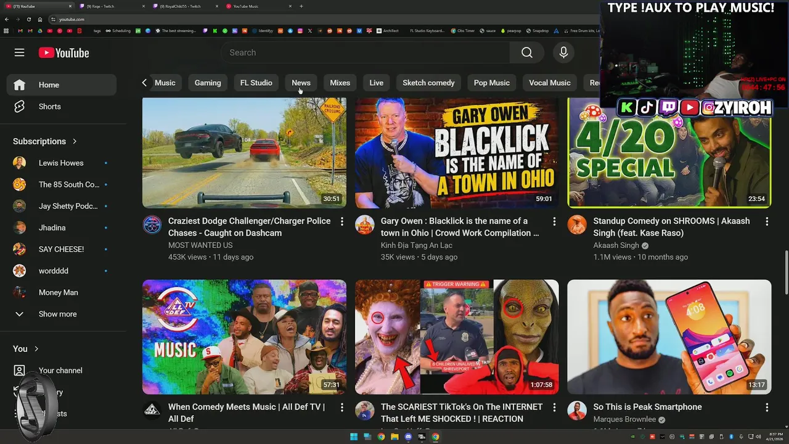
Task: Click the YouTube search input field
Action: pyautogui.click(x=366, y=52)
